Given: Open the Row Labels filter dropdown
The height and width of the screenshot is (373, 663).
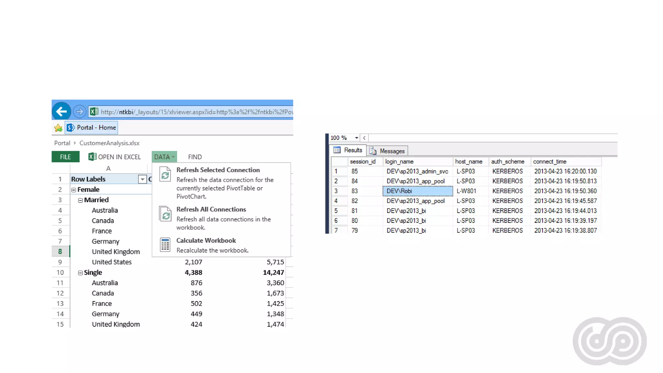Looking at the screenshot, I should coord(142,179).
